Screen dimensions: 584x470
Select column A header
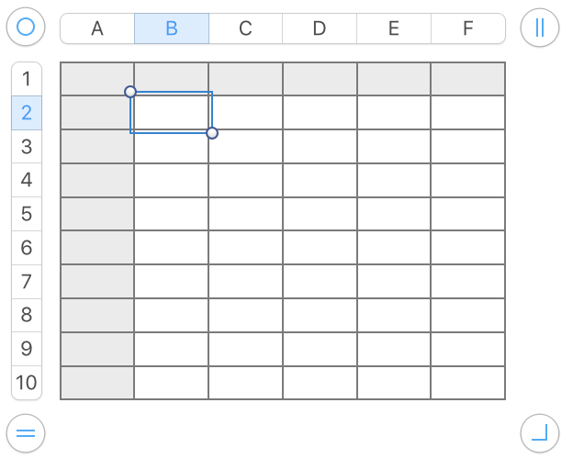click(x=97, y=28)
